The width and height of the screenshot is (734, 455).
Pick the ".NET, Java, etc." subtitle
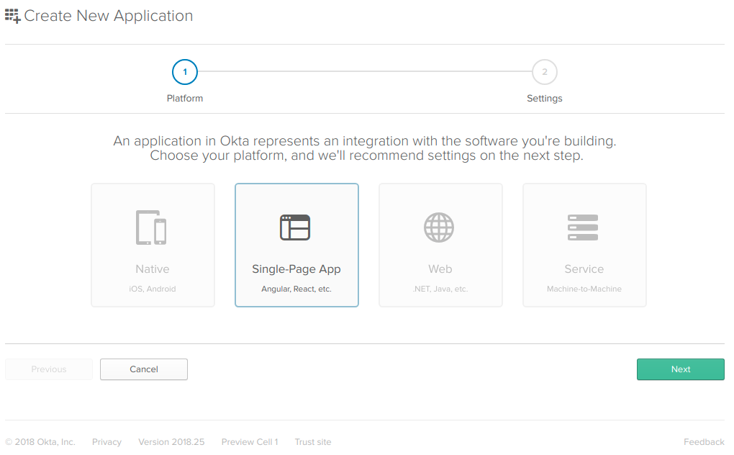pyautogui.click(x=440, y=289)
